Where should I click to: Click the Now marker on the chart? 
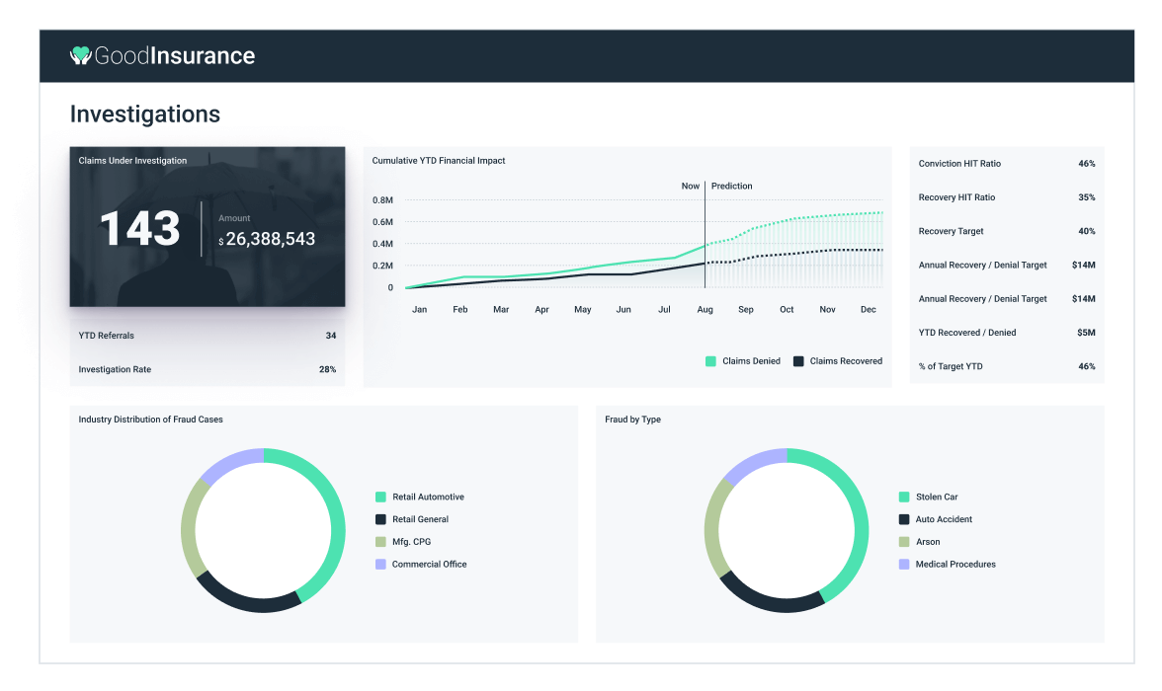click(x=690, y=186)
